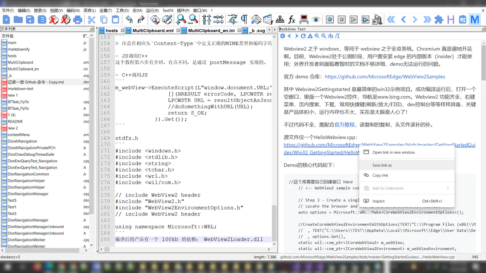Choose Copy link from context menu
Viewport: 486px width, 273px height.
coord(380,176)
